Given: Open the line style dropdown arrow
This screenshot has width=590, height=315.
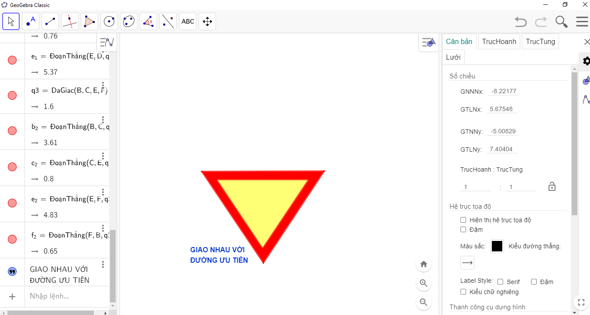Looking at the screenshot, I should coord(467,263).
